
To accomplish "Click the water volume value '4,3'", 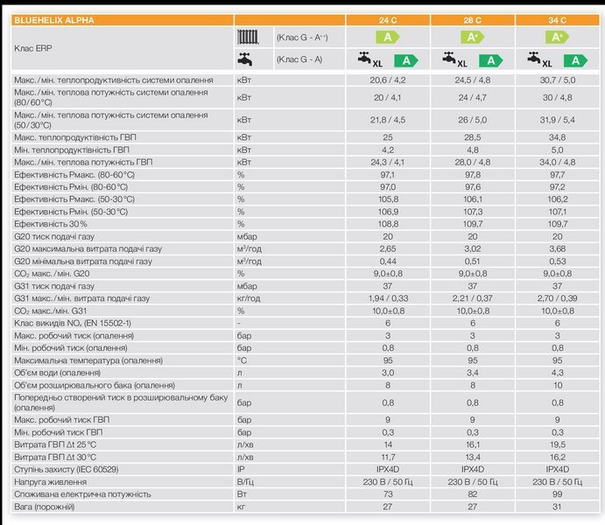I will (557, 373).
